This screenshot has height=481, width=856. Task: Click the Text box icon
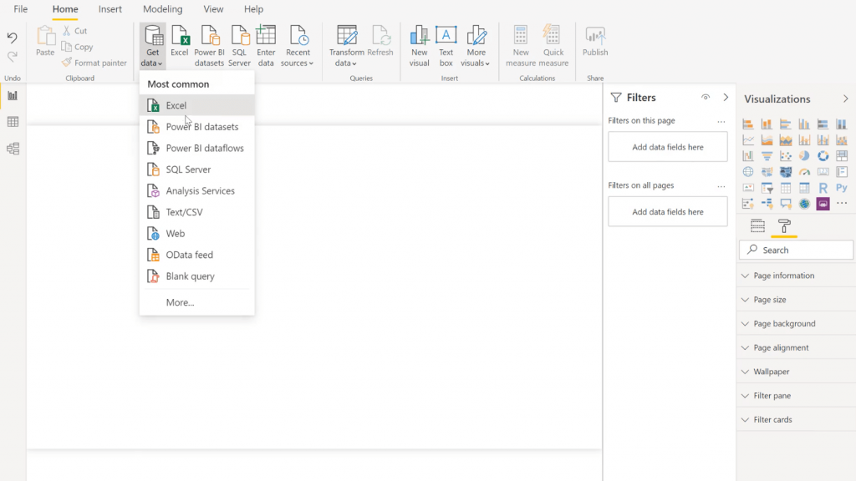446,45
